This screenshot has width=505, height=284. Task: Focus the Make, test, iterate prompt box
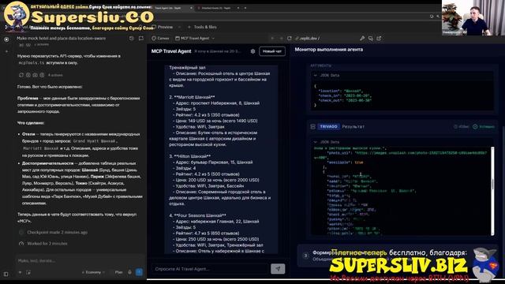79,260
